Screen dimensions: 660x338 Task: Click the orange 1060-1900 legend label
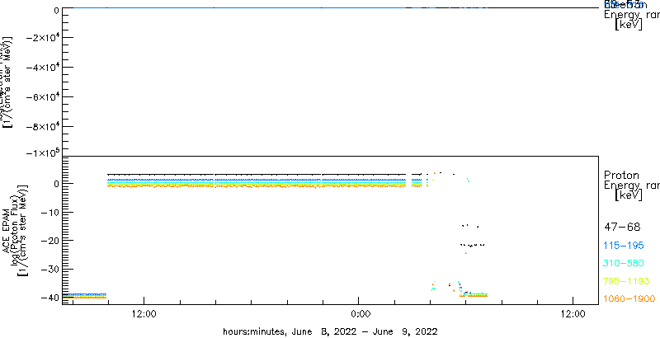point(629,299)
